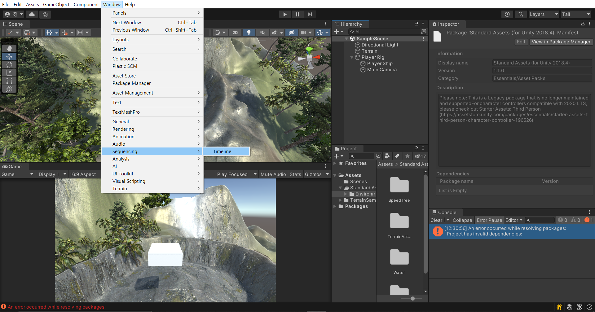Open Display 1 dropdown in Game view
This screenshot has width=595, height=312.
52,174
